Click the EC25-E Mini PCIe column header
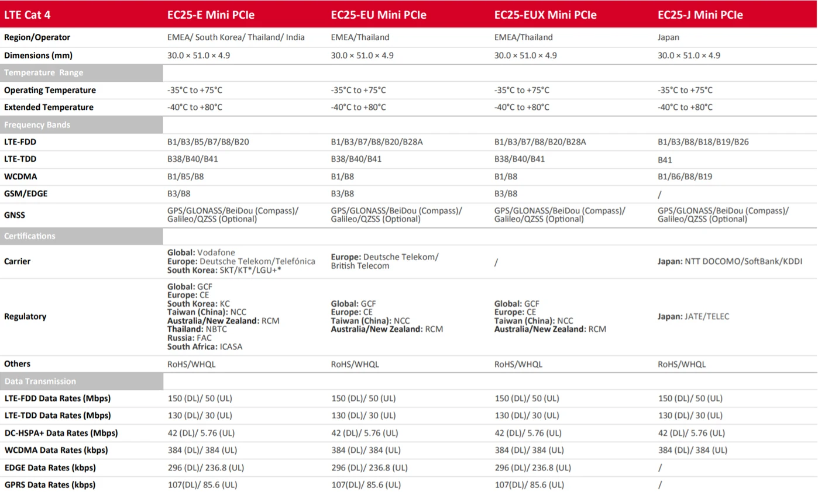The width and height of the screenshot is (818, 492). point(211,15)
